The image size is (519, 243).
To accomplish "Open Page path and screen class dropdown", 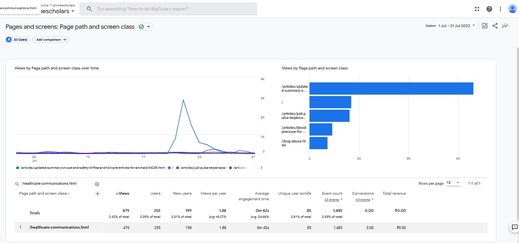I will [x=45, y=194].
